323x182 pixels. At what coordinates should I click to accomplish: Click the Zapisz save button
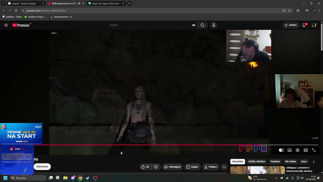click(192, 167)
